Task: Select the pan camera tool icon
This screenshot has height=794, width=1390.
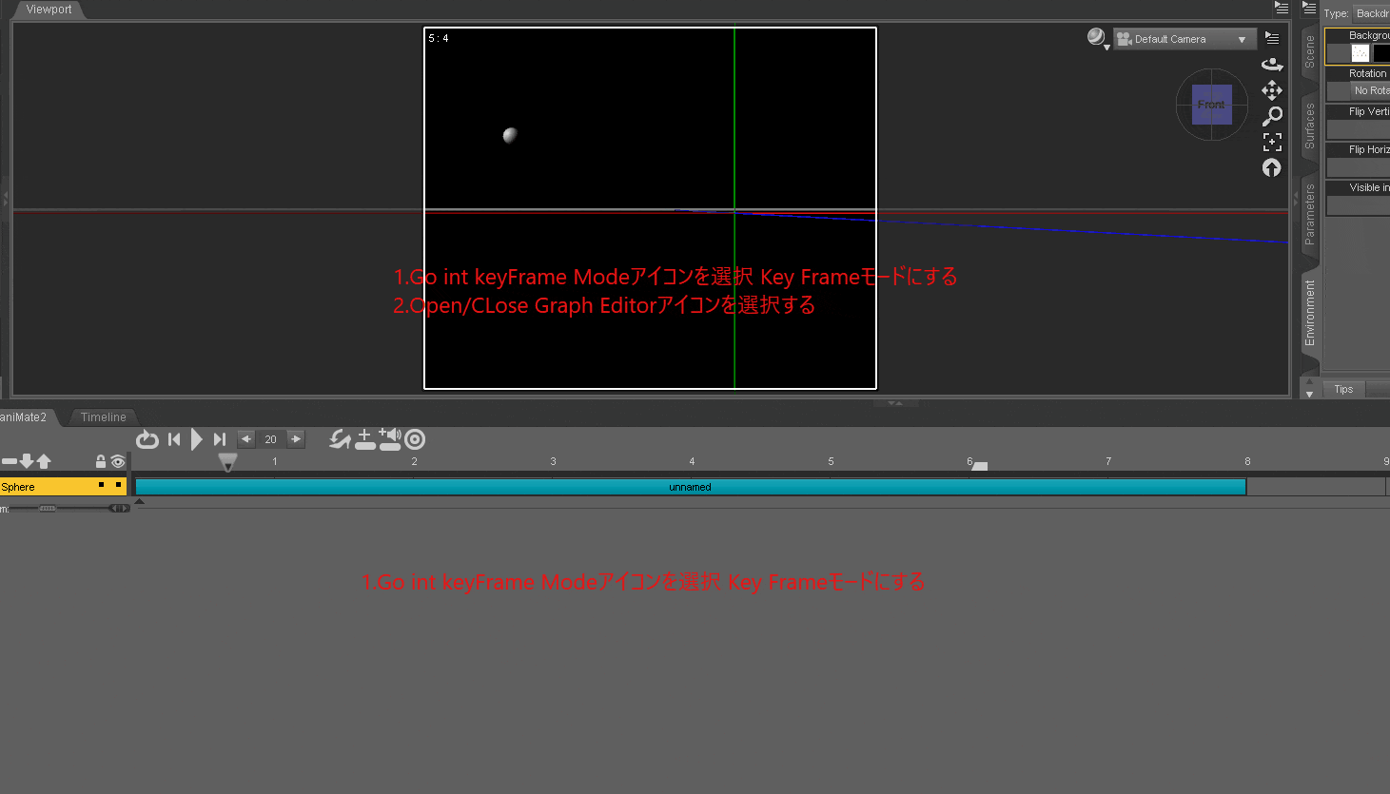Action: (1272, 90)
